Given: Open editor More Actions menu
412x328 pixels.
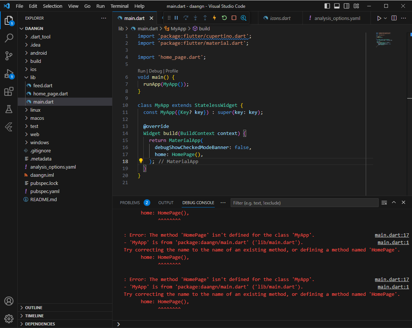Looking at the screenshot, I should coord(403,18).
